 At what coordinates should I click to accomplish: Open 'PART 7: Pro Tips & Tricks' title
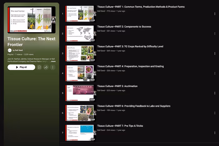[120, 126]
